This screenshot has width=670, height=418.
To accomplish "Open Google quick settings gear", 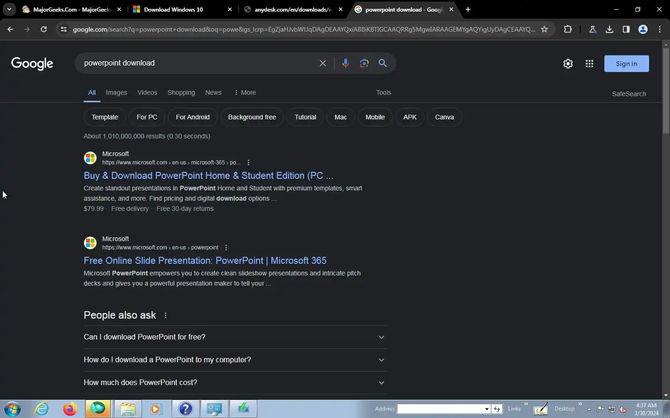I will (x=568, y=64).
